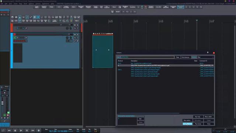Image resolution: width=236 pixels, height=133 pixels.
Task: Mute the first (red) track
Action: point(75,25)
